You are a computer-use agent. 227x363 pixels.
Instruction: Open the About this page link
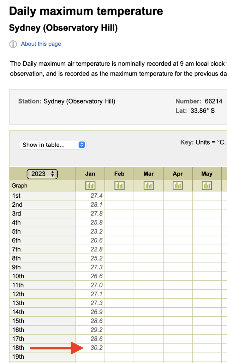(x=41, y=44)
